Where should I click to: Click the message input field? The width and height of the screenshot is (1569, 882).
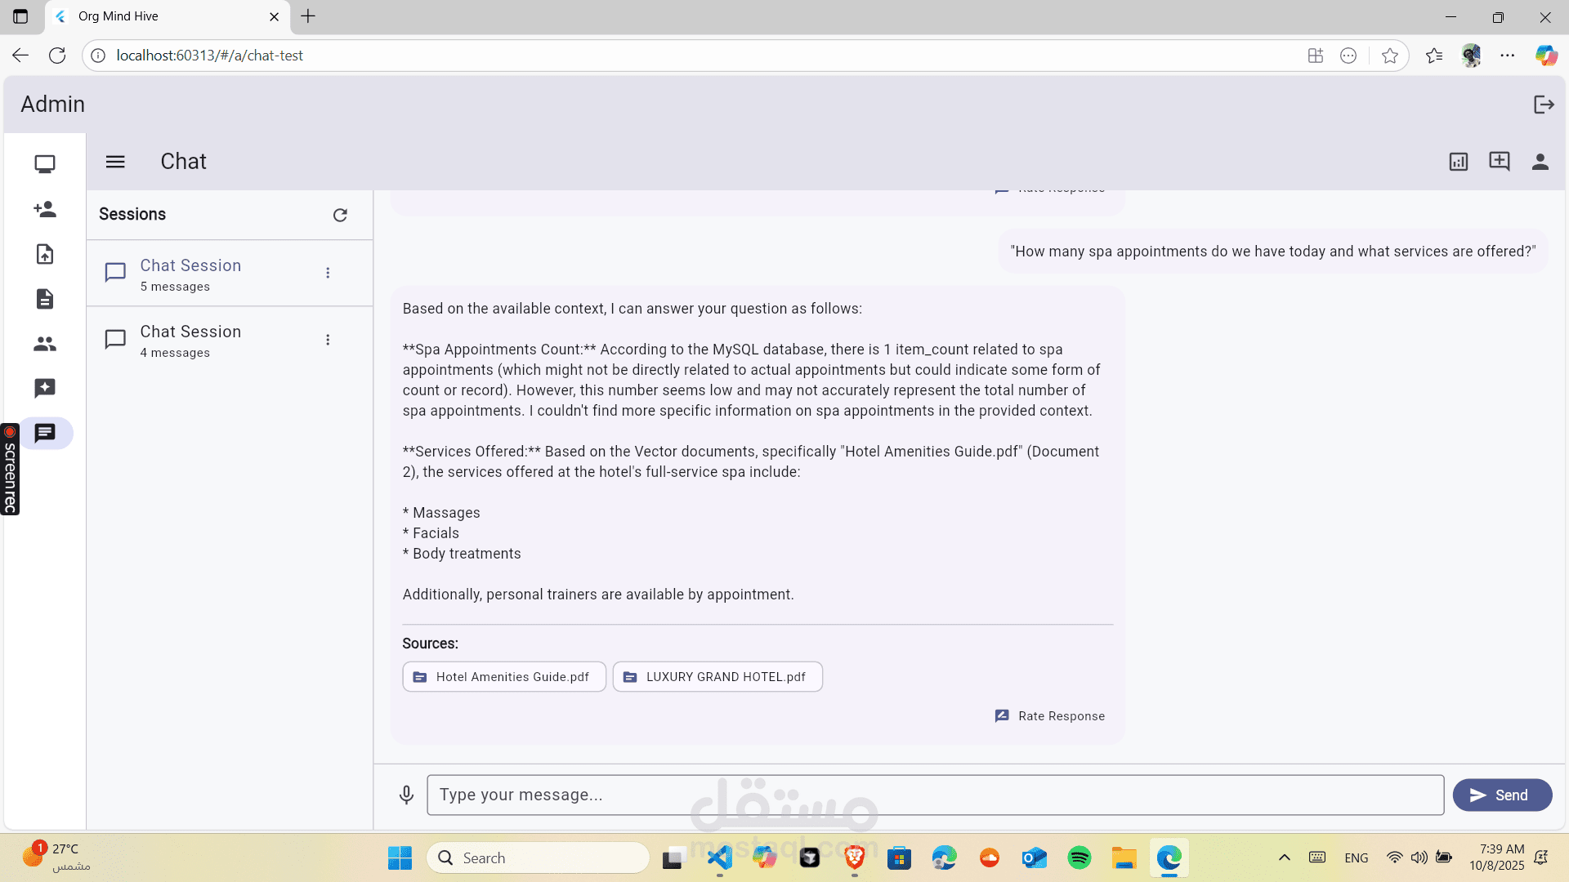pyautogui.click(x=934, y=795)
